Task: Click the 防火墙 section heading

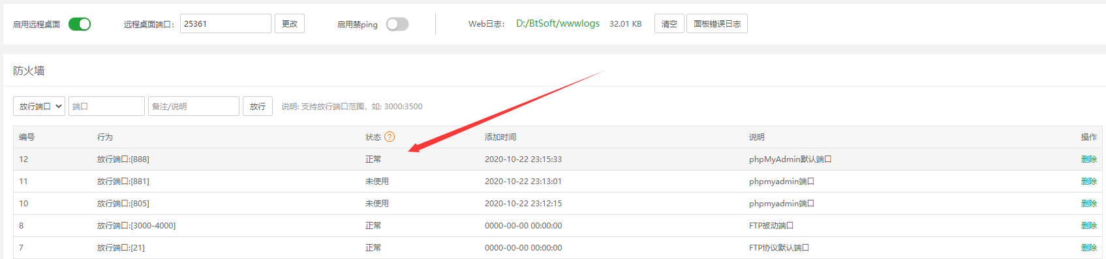Action: click(x=29, y=70)
